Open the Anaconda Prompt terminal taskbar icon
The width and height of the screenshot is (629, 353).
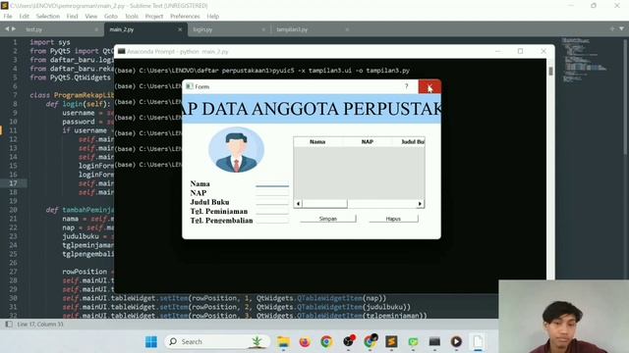click(x=434, y=341)
